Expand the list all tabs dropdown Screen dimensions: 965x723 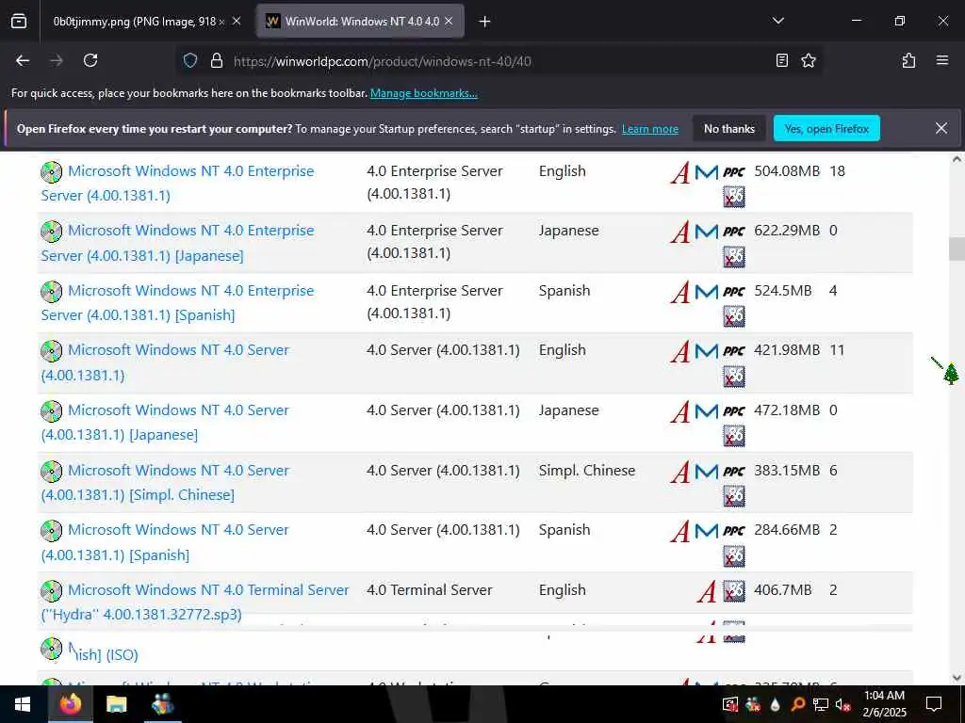(x=777, y=21)
